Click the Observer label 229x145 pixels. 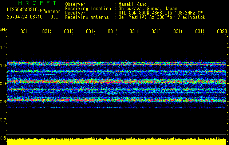[75, 4]
